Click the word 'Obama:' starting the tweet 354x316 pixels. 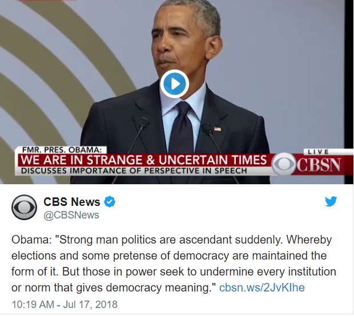[x=31, y=240]
